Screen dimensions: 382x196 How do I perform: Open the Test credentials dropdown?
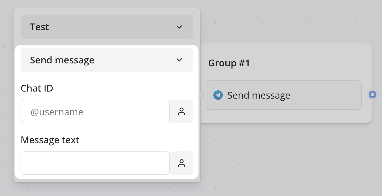point(107,27)
